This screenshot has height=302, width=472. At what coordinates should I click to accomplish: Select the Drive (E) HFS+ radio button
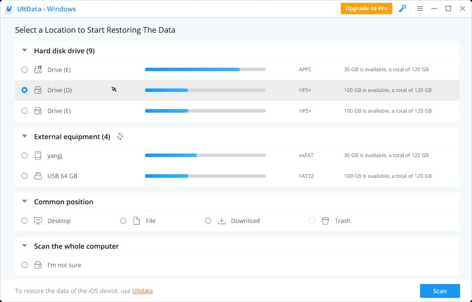25,111
